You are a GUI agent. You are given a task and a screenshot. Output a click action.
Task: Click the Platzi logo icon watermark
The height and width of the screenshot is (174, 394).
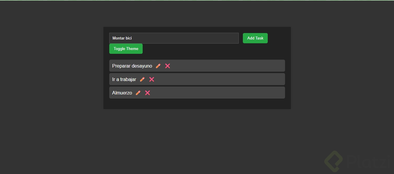pyautogui.click(x=334, y=161)
